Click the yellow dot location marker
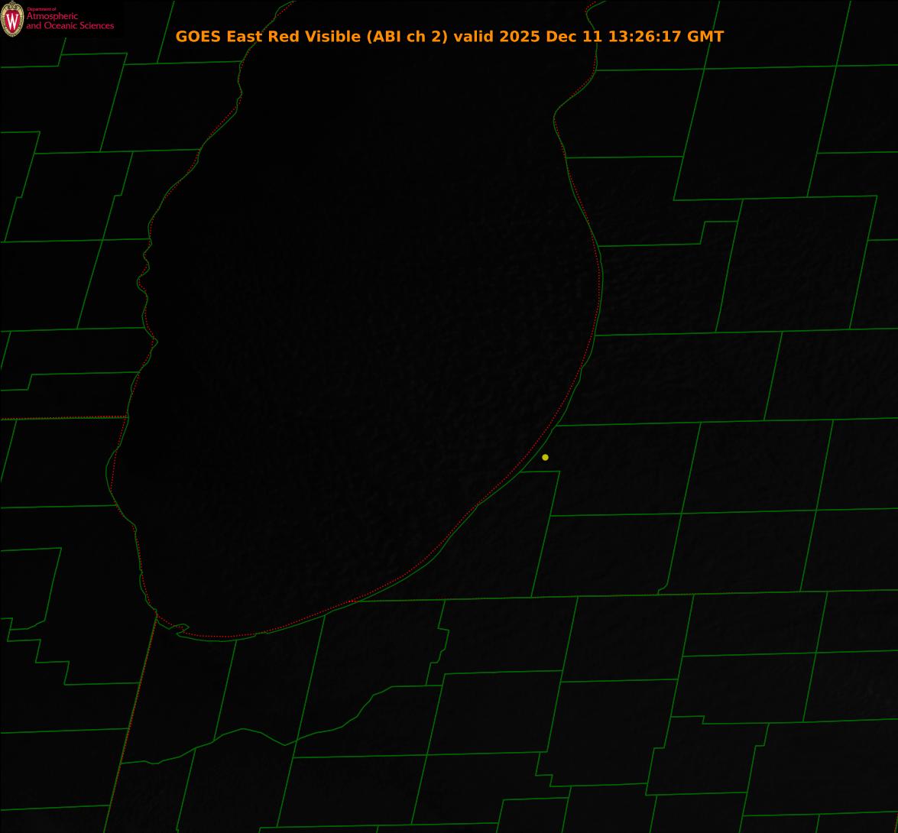898x833 pixels. pyautogui.click(x=545, y=457)
